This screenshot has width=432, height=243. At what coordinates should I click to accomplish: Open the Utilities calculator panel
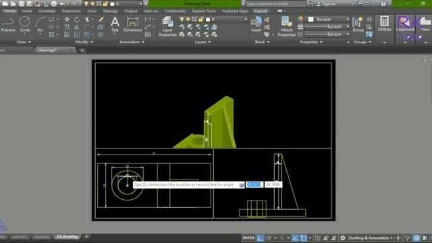point(384,24)
